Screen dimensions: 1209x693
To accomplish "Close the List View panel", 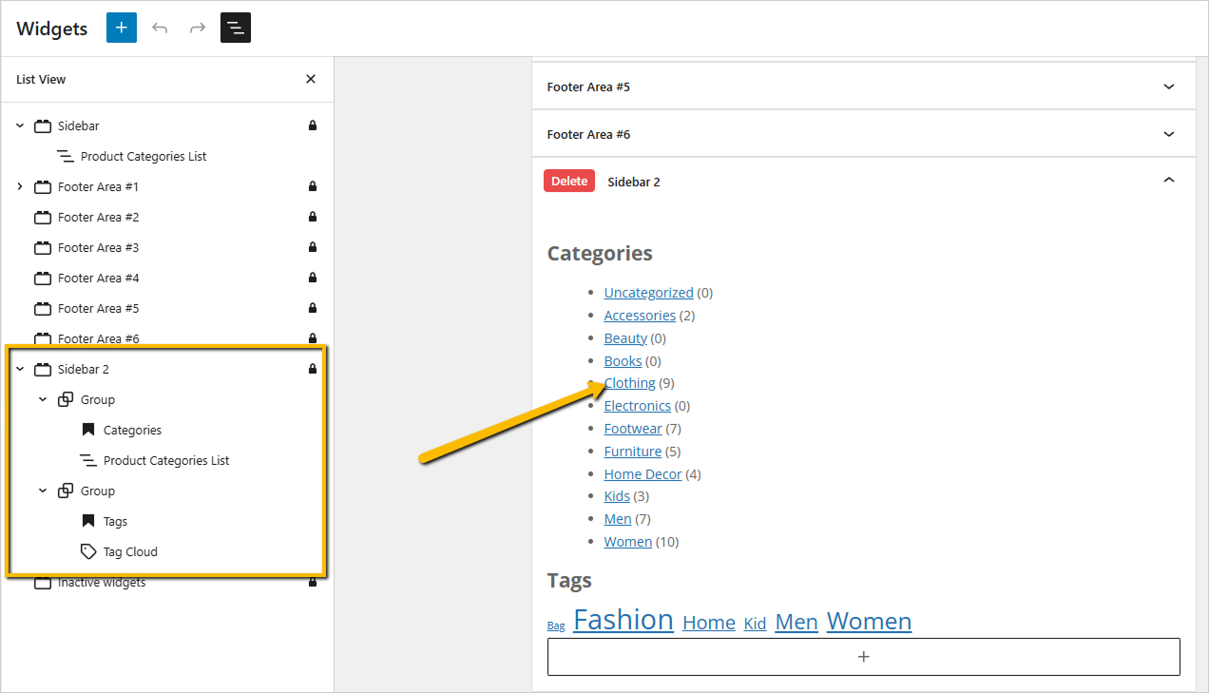I will click(311, 79).
